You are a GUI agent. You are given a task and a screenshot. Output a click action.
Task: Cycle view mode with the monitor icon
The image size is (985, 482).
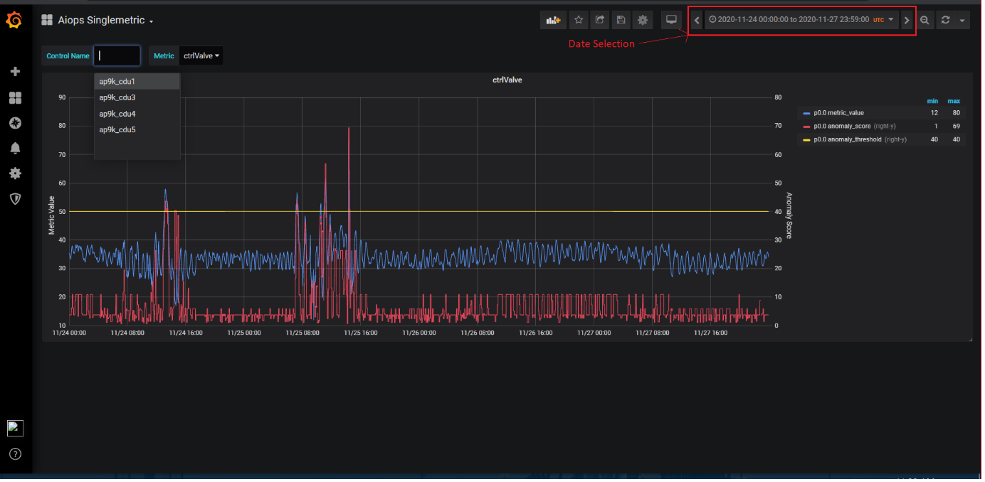tap(670, 21)
